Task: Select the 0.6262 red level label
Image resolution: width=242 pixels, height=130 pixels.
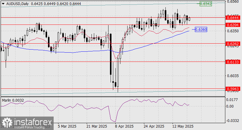Action: click(x=233, y=44)
